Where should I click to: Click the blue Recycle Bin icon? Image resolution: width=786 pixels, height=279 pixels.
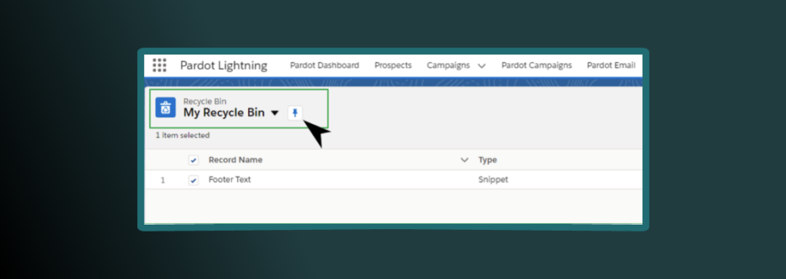pyautogui.click(x=166, y=107)
